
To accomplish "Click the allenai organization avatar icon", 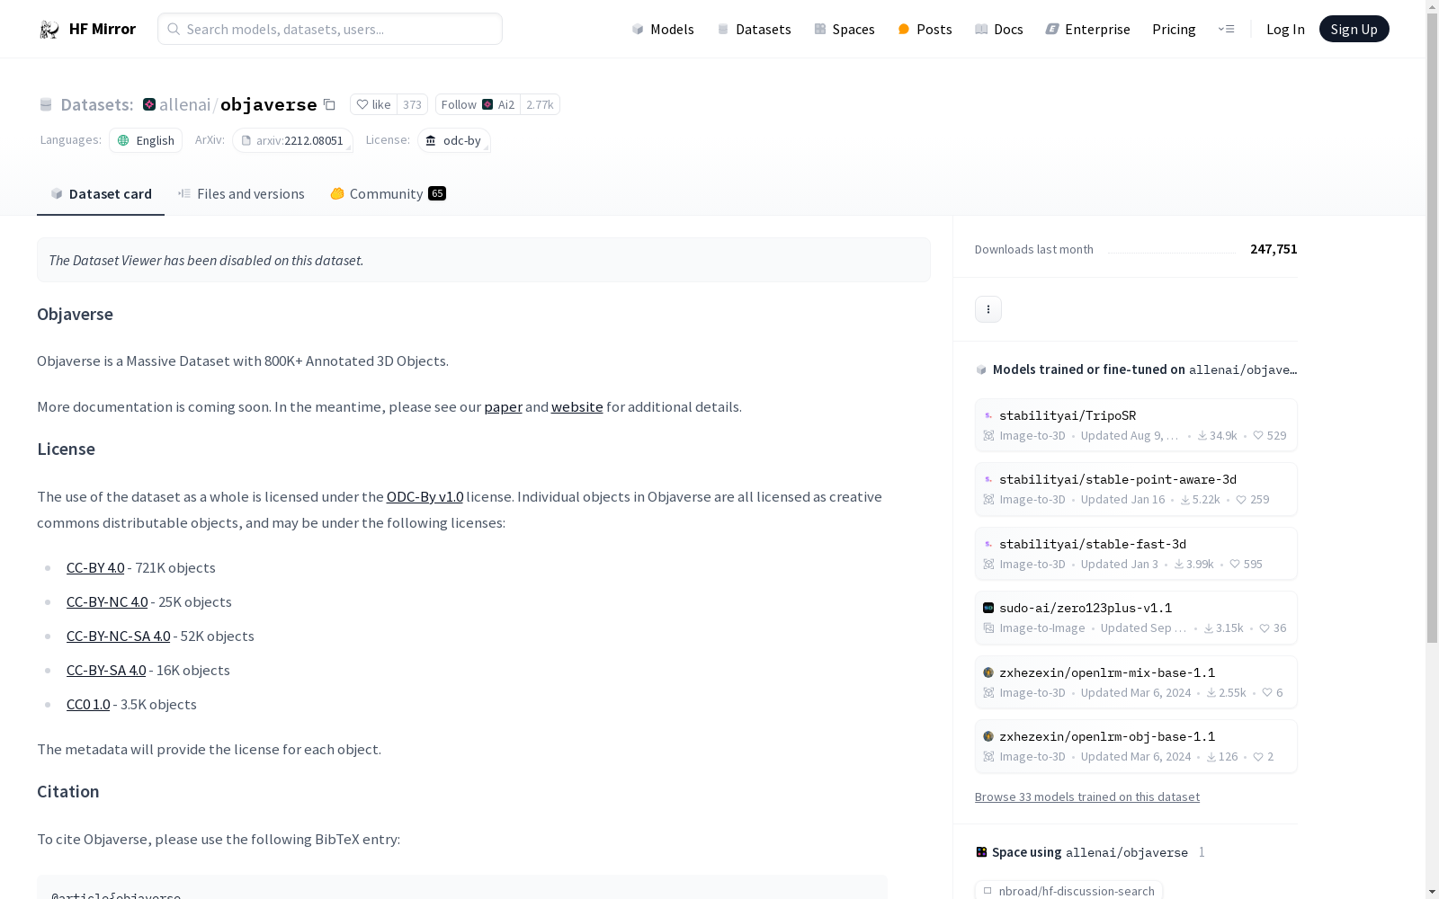I will [x=149, y=105].
